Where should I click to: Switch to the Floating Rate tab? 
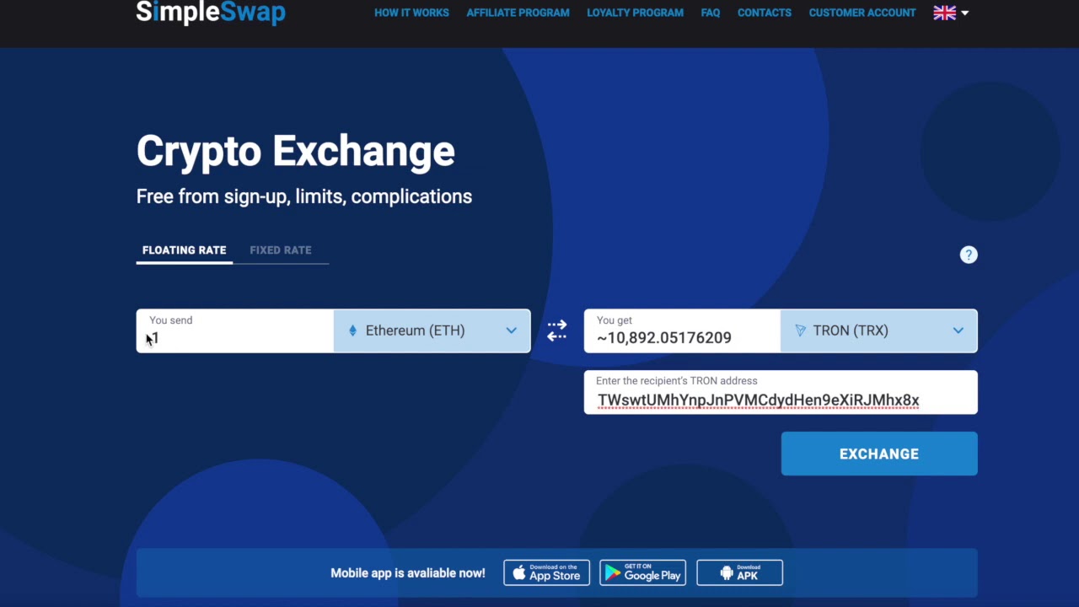tap(184, 250)
